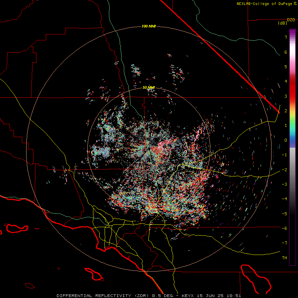Click the positive "4" scale value
The width and height of the screenshot is (298, 298).
286,81
